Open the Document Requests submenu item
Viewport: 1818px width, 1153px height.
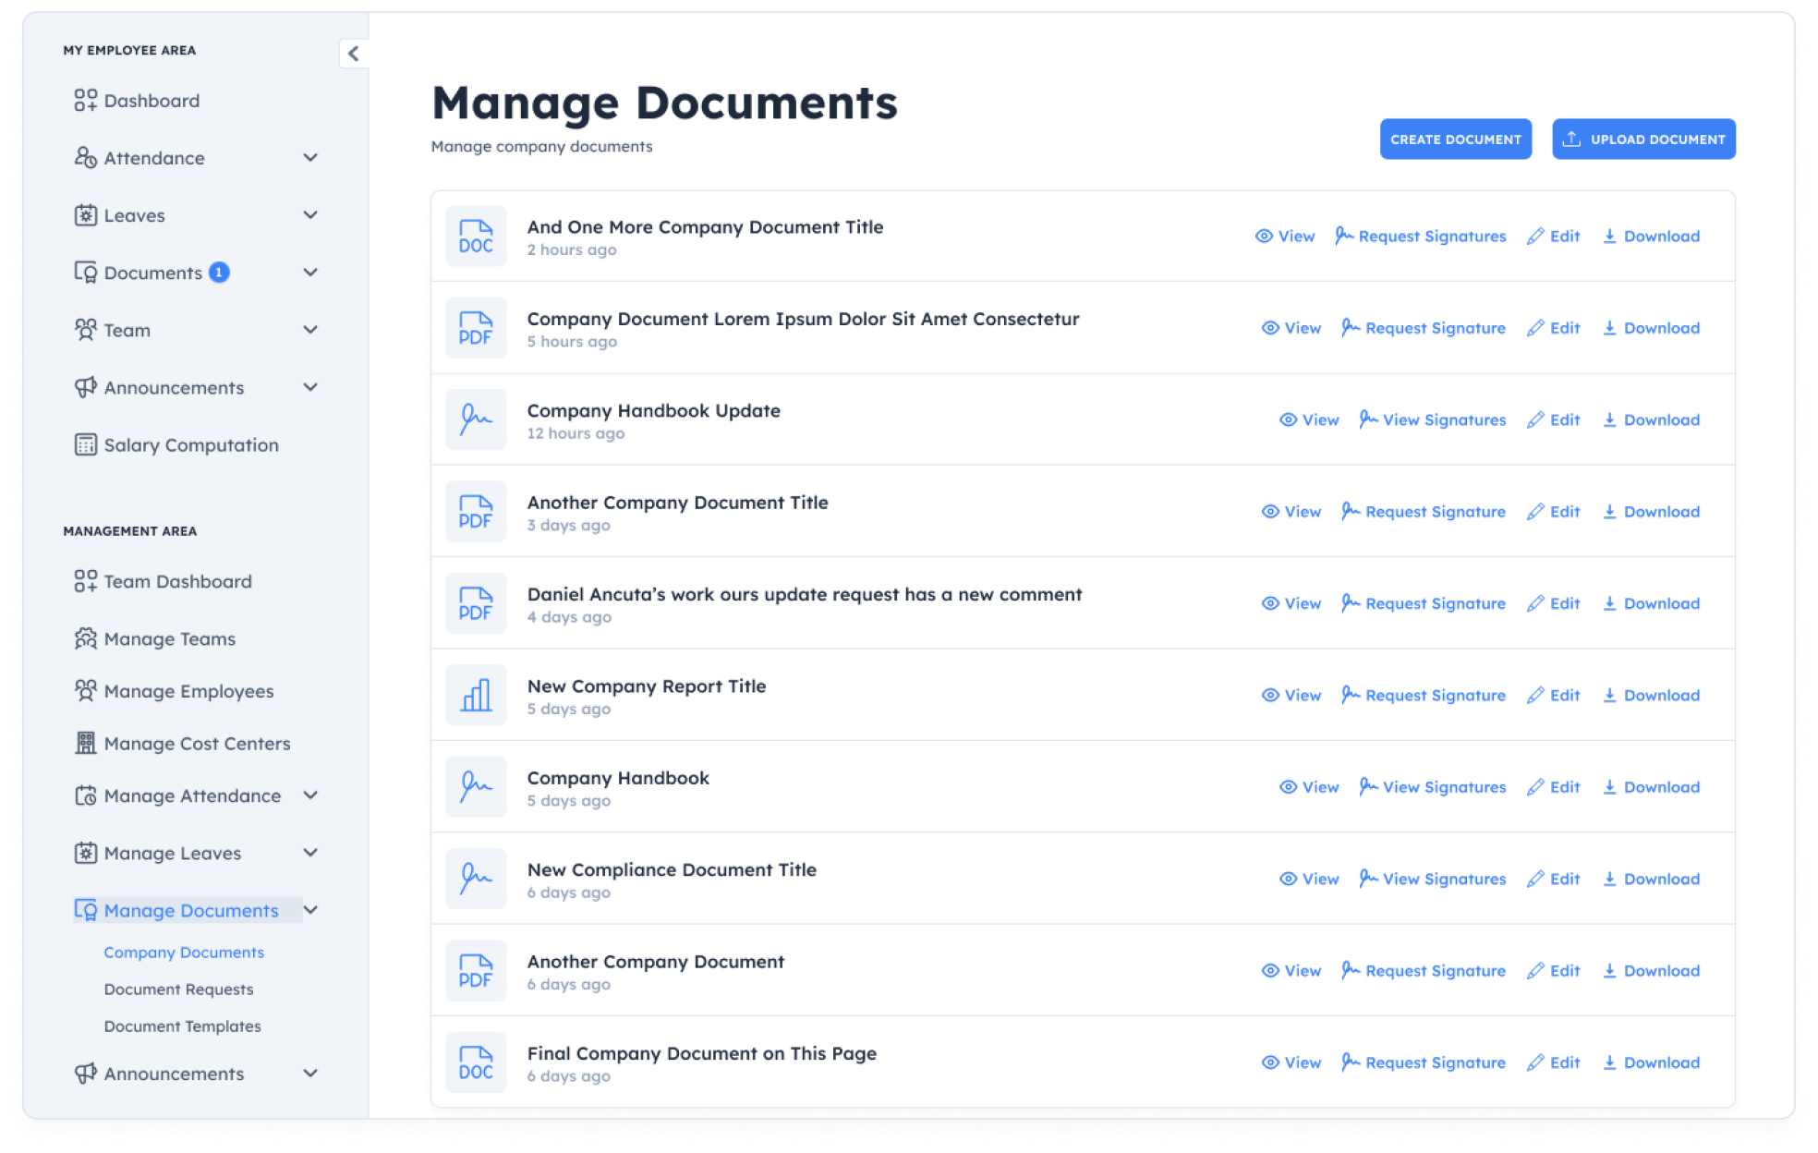178,989
